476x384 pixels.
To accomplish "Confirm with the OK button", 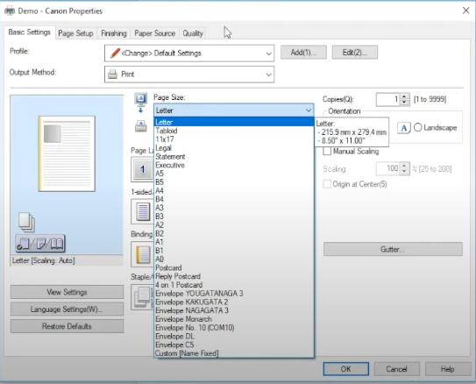I will (x=346, y=369).
